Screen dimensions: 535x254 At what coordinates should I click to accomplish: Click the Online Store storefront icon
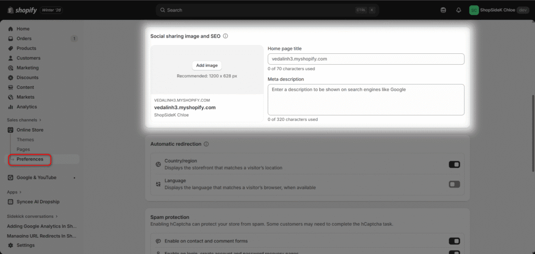click(x=10, y=130)
